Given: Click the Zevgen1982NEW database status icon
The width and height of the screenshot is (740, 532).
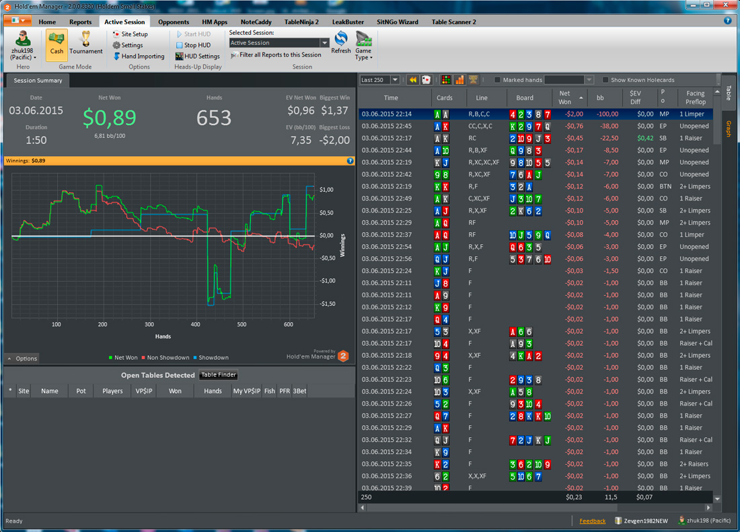Looking at the screenshot, I should pyautogui.click(x=618, y=521).
